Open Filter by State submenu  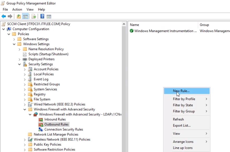point(187,105)
